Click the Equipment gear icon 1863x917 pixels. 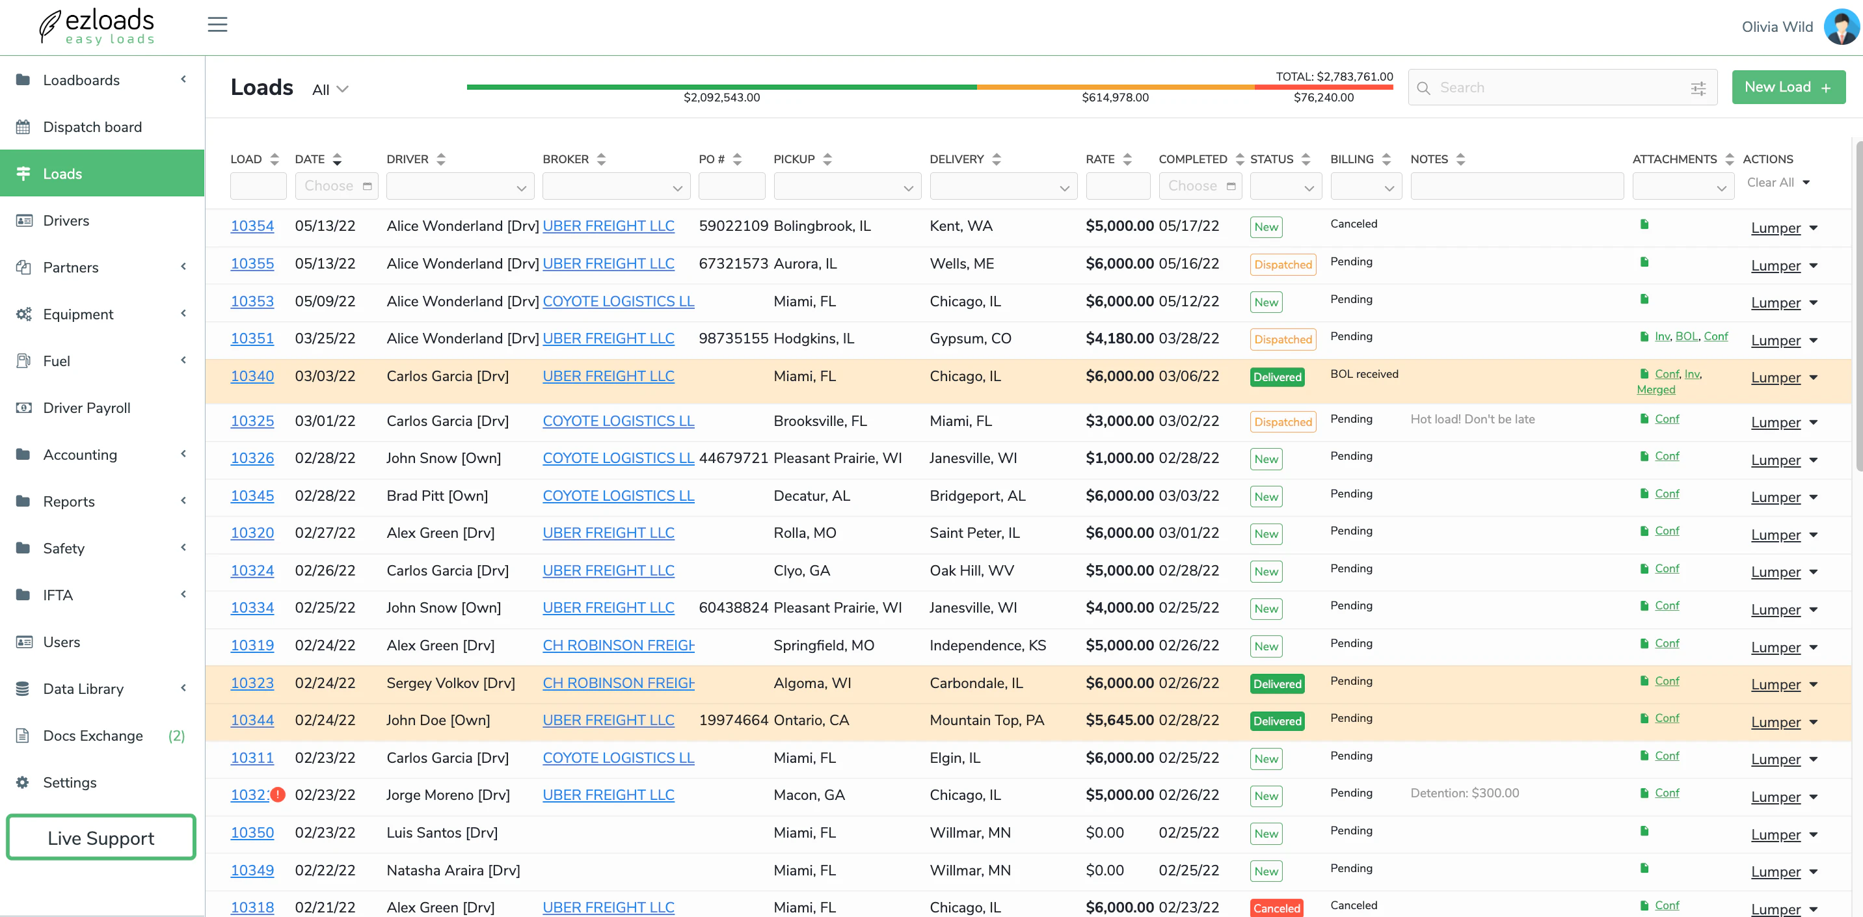(24, 314)
